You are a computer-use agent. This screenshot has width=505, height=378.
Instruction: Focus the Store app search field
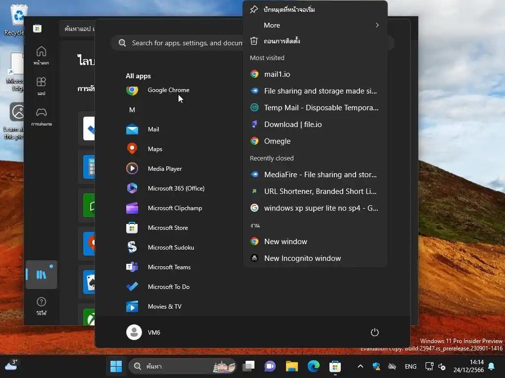click(x=77, y=29)
